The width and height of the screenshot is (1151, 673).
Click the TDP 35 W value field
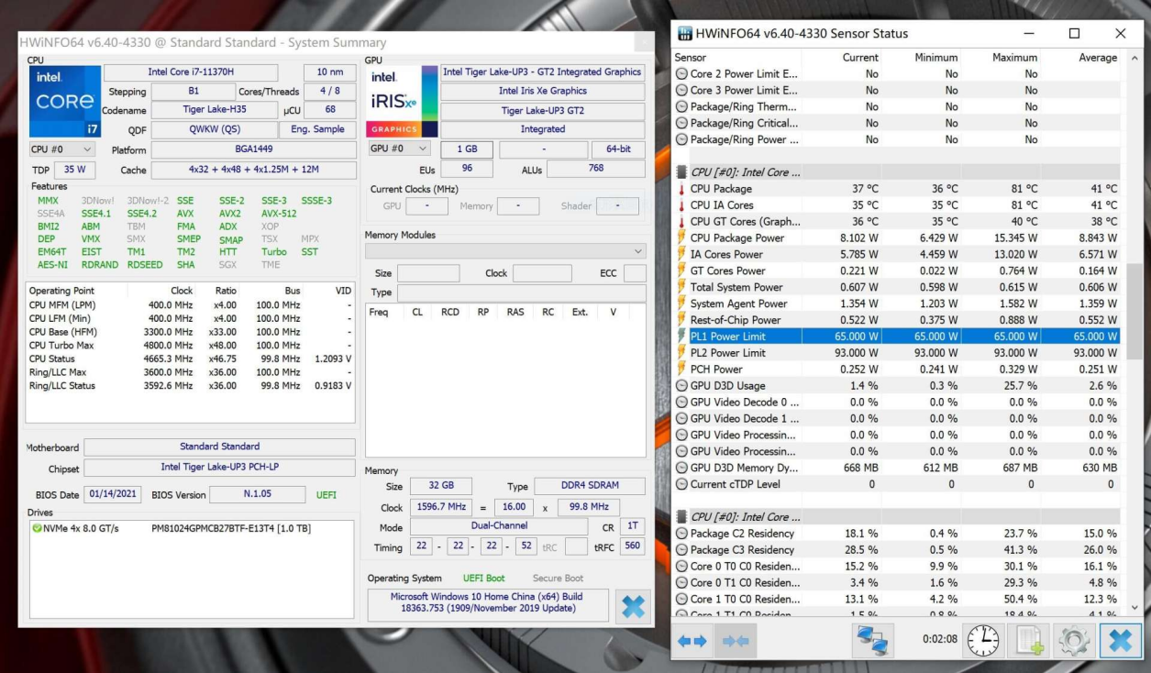tap(75, 170)
